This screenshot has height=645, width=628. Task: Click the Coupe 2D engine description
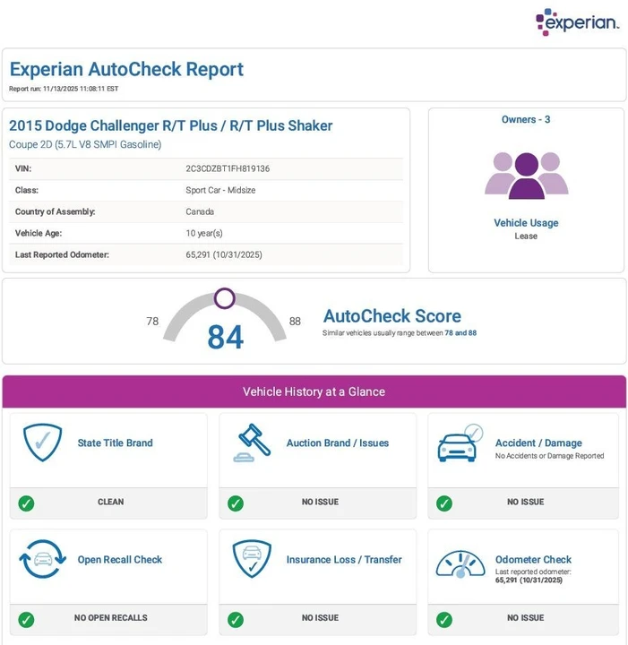tap(85, 144)
